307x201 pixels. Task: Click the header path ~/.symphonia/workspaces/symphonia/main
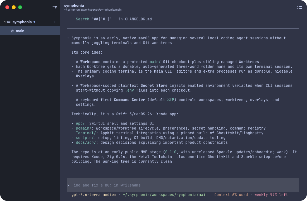coord(93,9)
